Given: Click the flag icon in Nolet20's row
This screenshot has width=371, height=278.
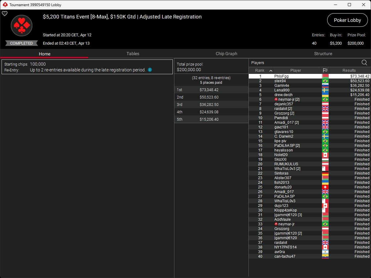Looking at the screenshot, I should 325,155.
